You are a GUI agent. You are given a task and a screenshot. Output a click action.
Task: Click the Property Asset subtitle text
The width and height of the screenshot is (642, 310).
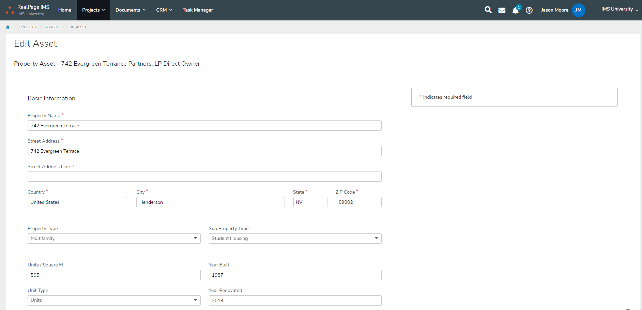pyautogui.click(x=107, y=64)
